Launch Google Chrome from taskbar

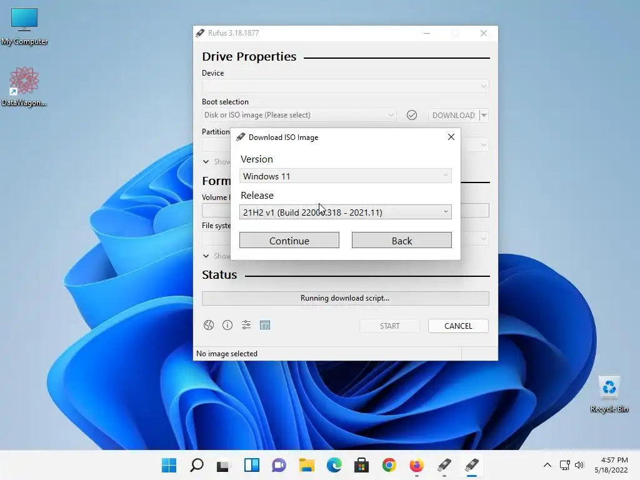pos(389,465)
